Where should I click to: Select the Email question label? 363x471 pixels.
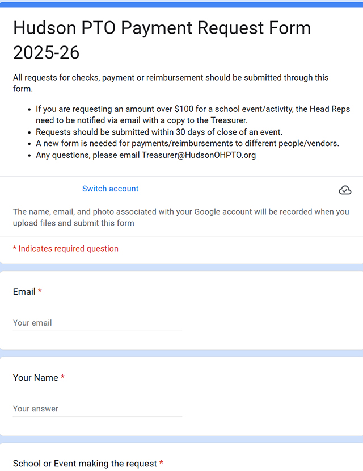tap(24, 291)
